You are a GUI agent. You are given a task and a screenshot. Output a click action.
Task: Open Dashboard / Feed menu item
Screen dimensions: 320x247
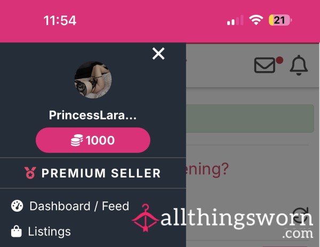click(x=70, y=206)
